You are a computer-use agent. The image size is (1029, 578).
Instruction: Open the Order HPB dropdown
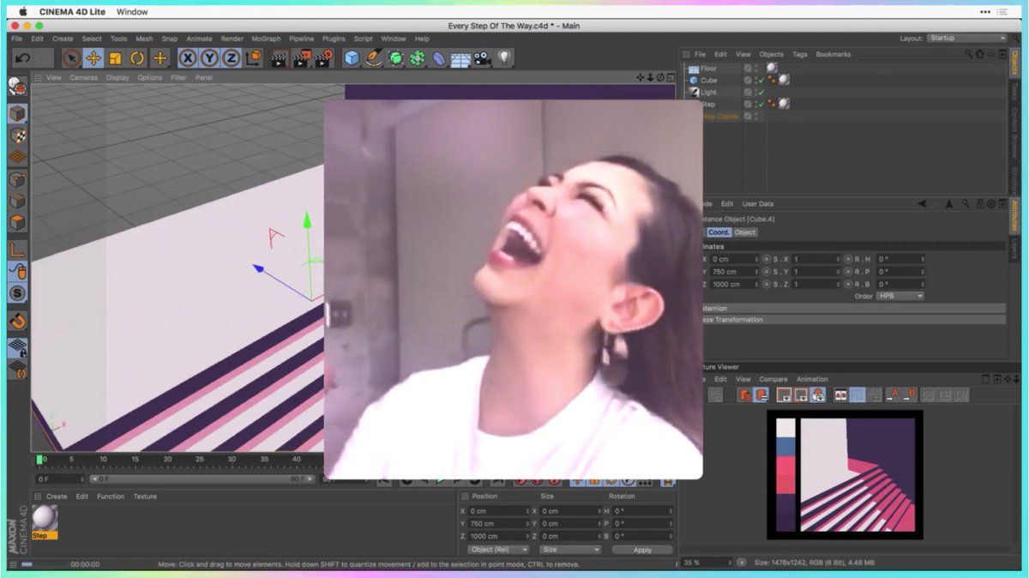(x=900, y=296)
